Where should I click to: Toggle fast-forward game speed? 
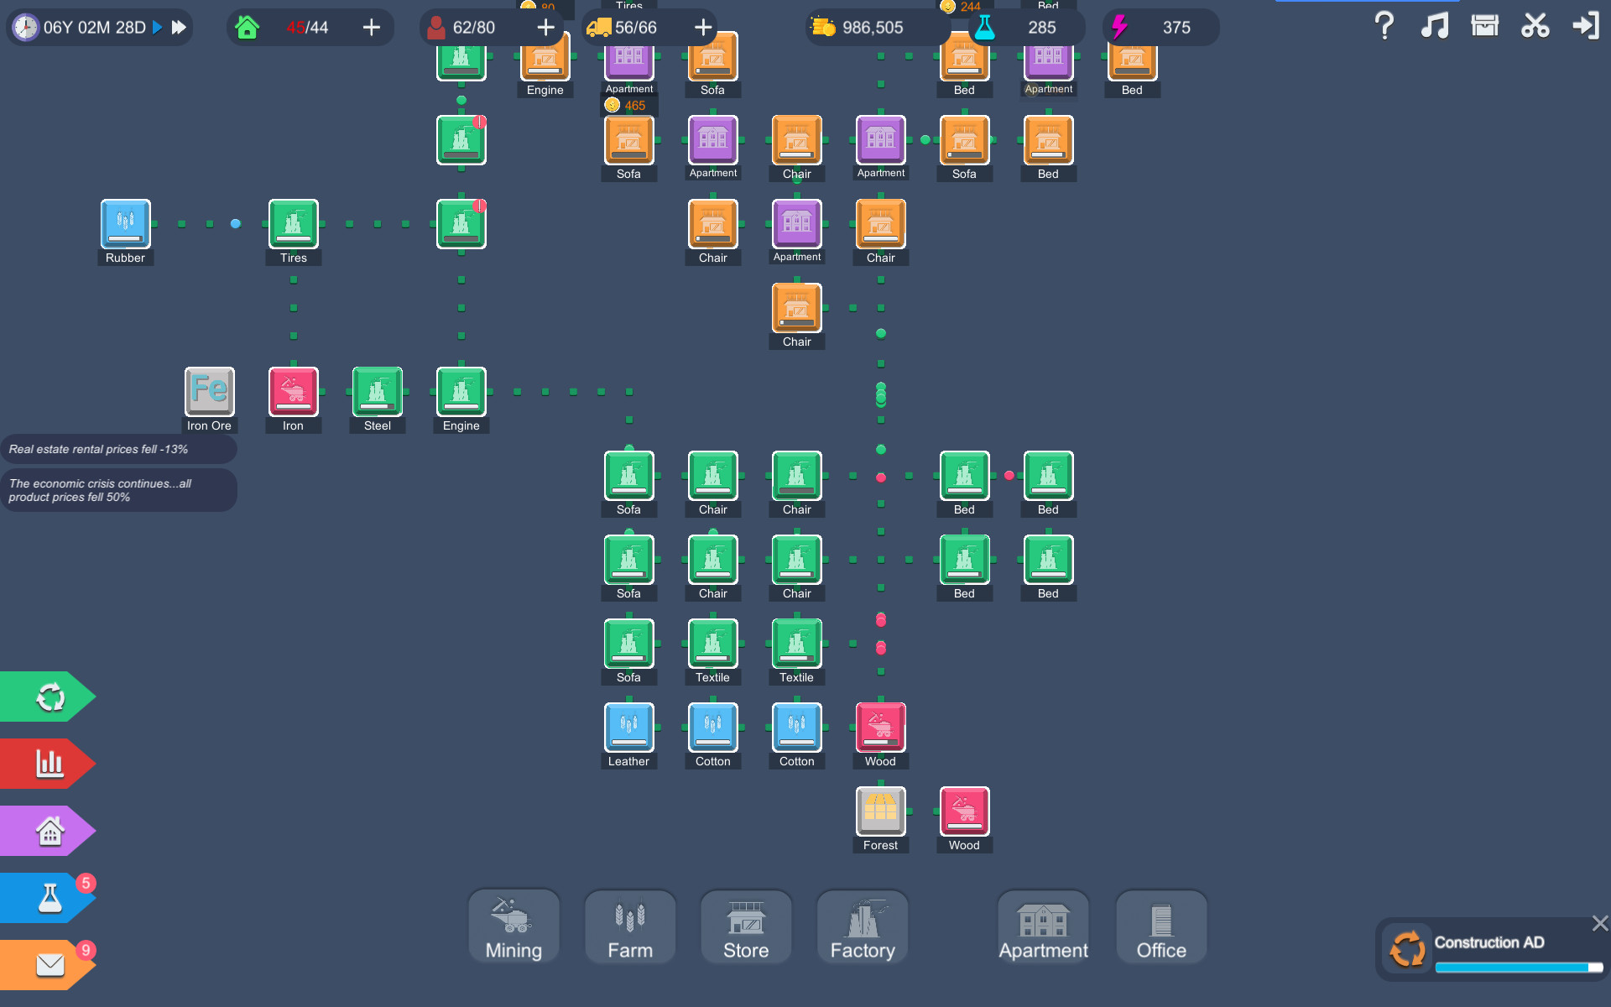(178, 26)
